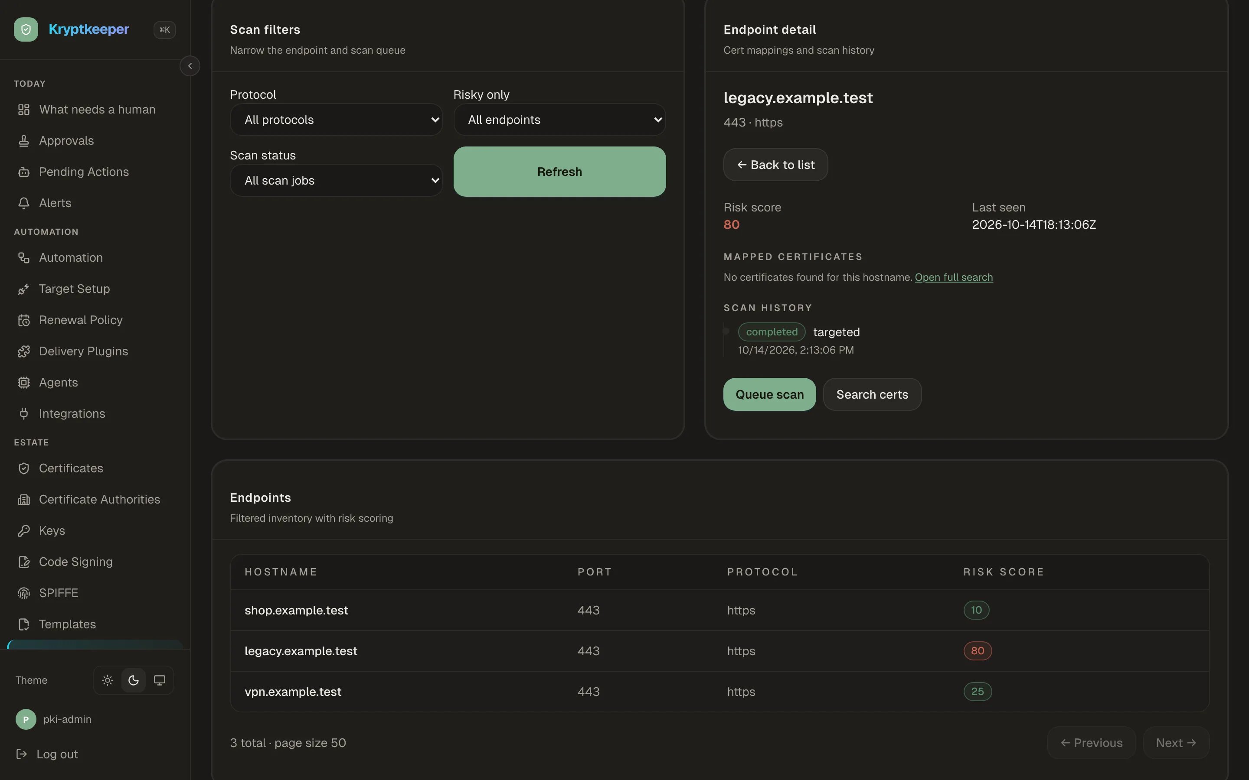1249x780 pixels.
Task: Click Back to list button
Action: pyautogui.click(x=776, y=165)
